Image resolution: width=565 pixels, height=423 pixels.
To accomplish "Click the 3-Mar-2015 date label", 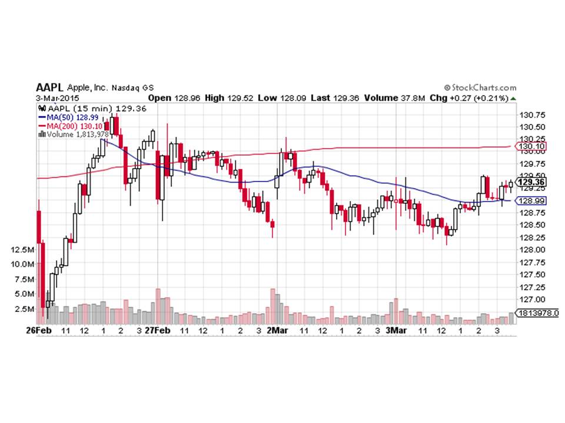I will click(57, 98).
